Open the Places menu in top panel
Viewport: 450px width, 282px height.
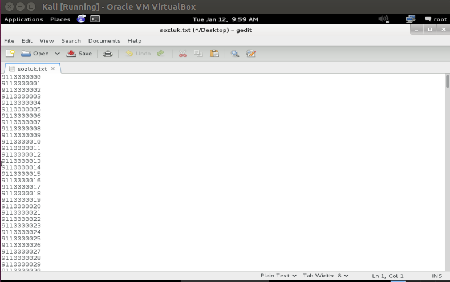[x=60, y=19]
